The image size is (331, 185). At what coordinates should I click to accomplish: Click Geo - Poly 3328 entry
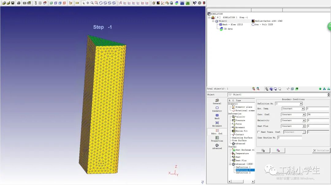[x=262, y=25]
